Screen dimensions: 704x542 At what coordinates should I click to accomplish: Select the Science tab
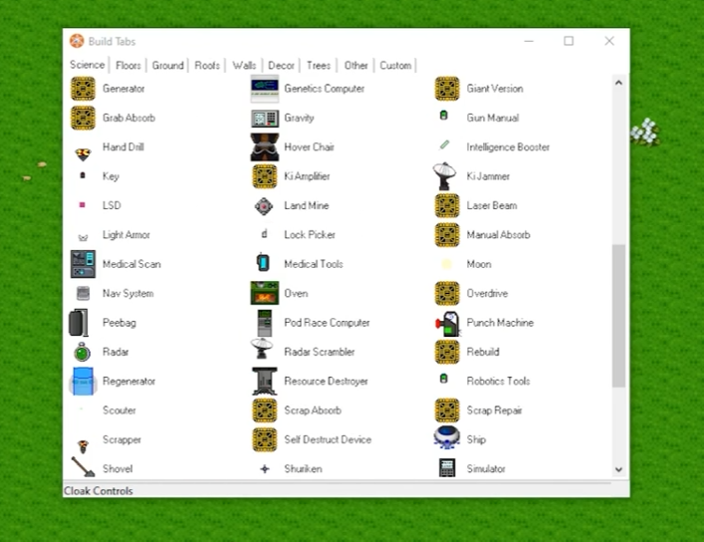coord(87,65)
